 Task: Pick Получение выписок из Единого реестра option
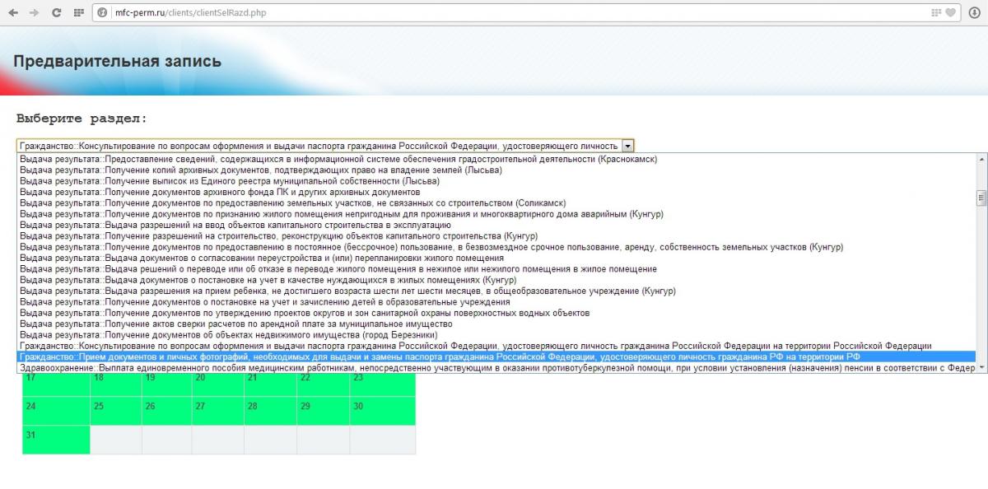pos(230,181)
